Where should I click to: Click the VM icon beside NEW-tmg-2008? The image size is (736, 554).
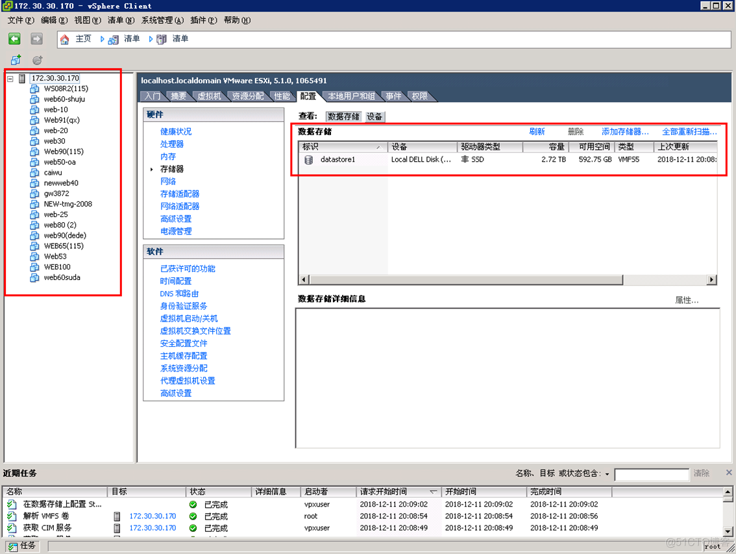point(35,204)
